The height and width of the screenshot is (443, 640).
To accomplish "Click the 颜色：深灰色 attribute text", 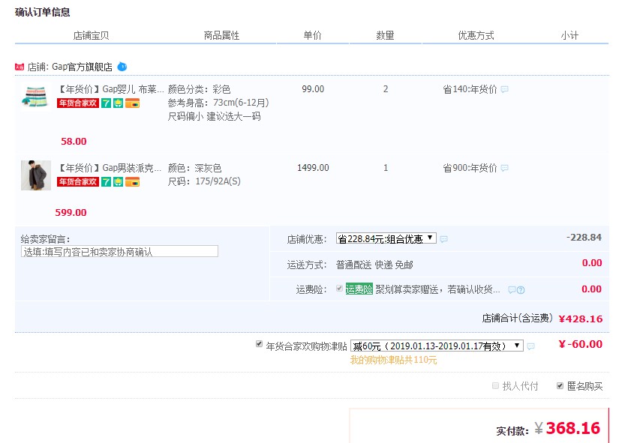I will point(194,168).
